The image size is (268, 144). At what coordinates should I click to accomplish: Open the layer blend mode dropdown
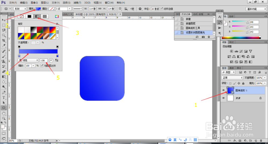pos(232,78)
